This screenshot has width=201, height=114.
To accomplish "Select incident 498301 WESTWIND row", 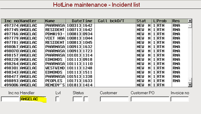I will point(95,68).
